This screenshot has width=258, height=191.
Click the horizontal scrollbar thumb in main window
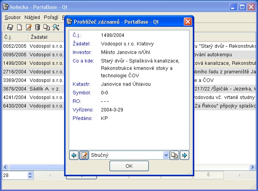(x=37, y=167)
